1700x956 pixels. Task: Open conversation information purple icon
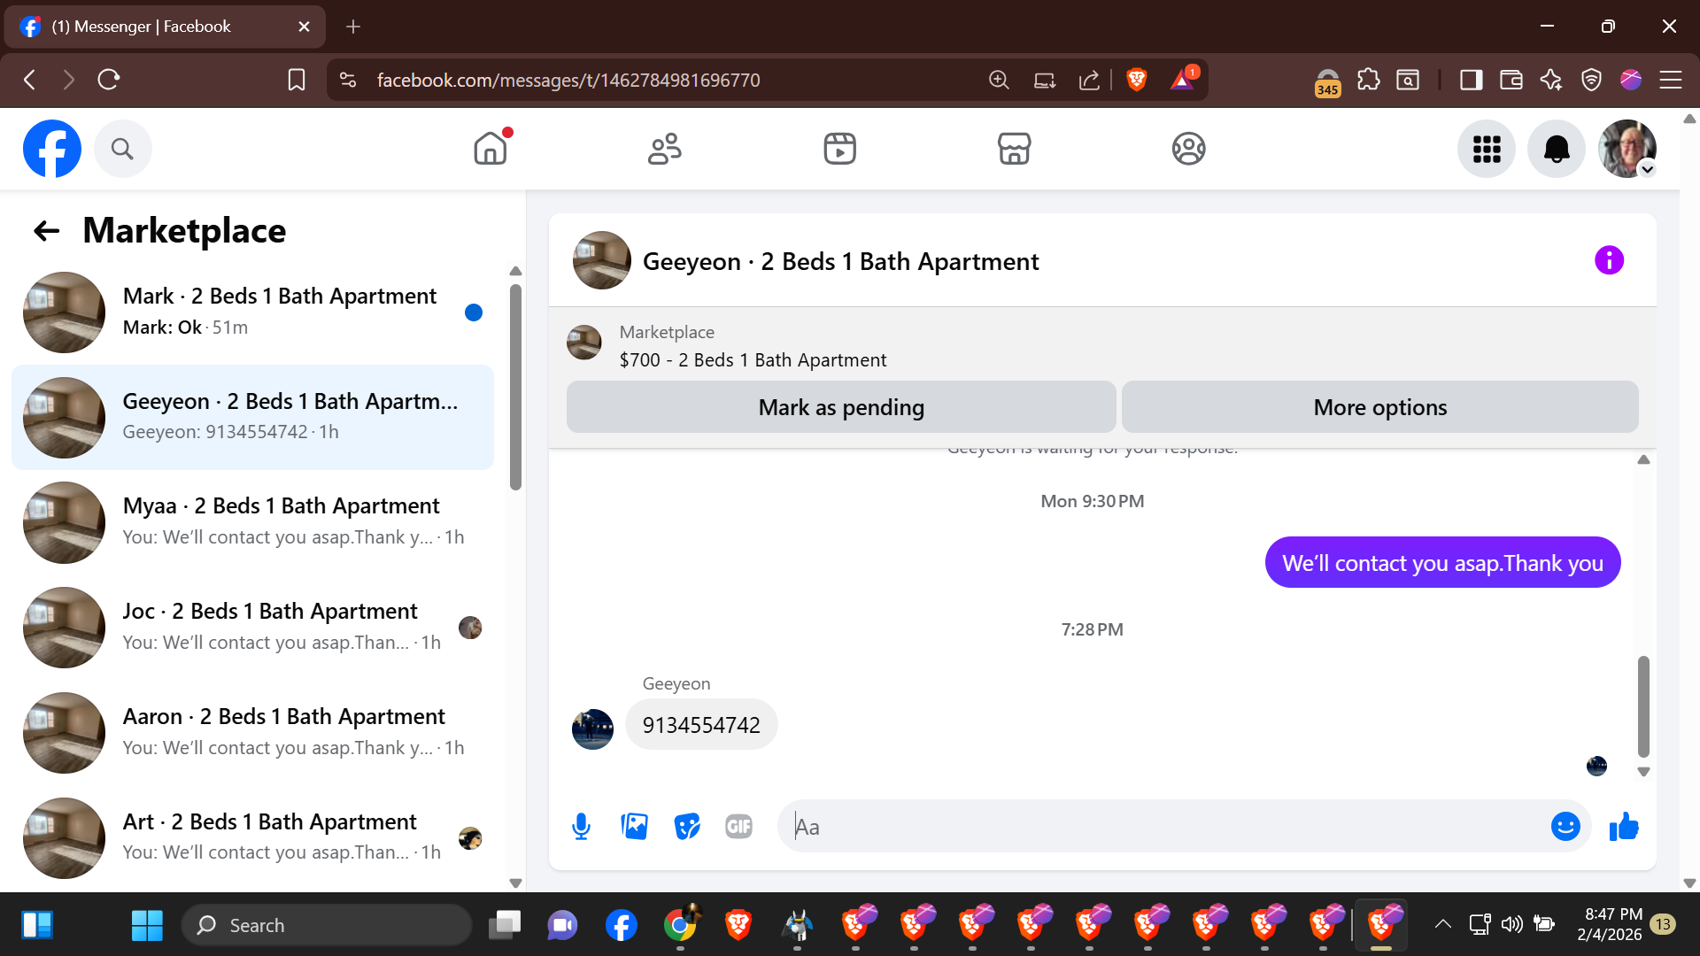1609,260
